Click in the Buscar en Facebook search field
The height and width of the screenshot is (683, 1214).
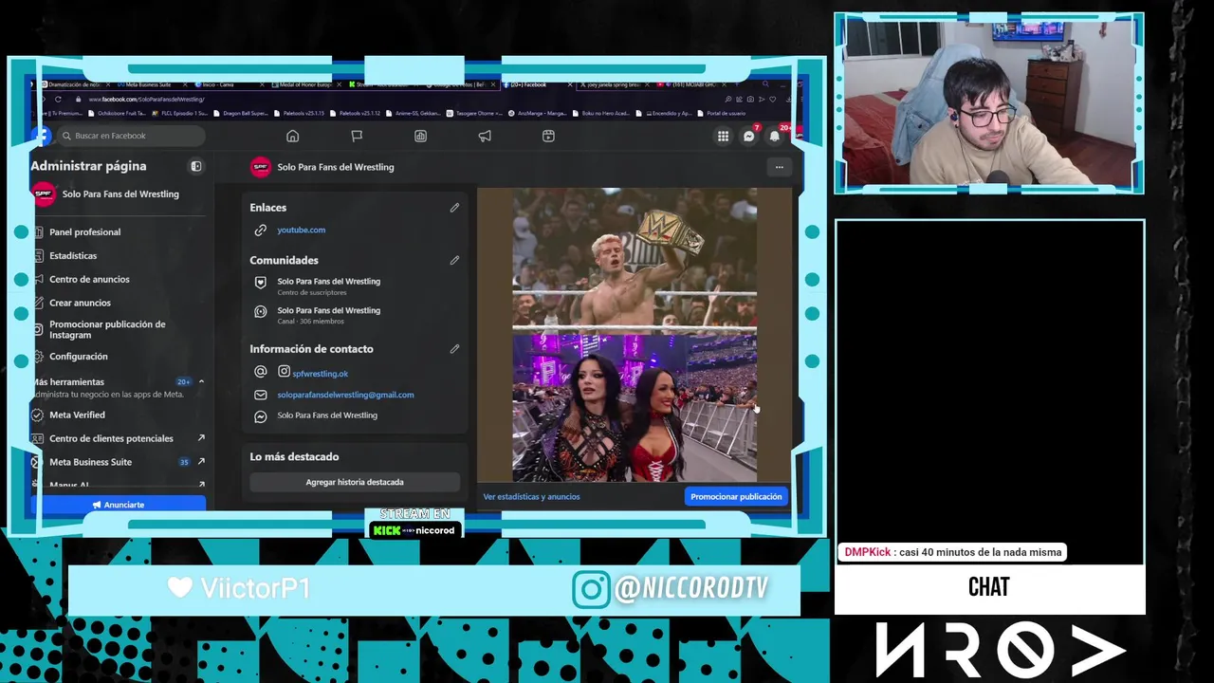point(130,136)
